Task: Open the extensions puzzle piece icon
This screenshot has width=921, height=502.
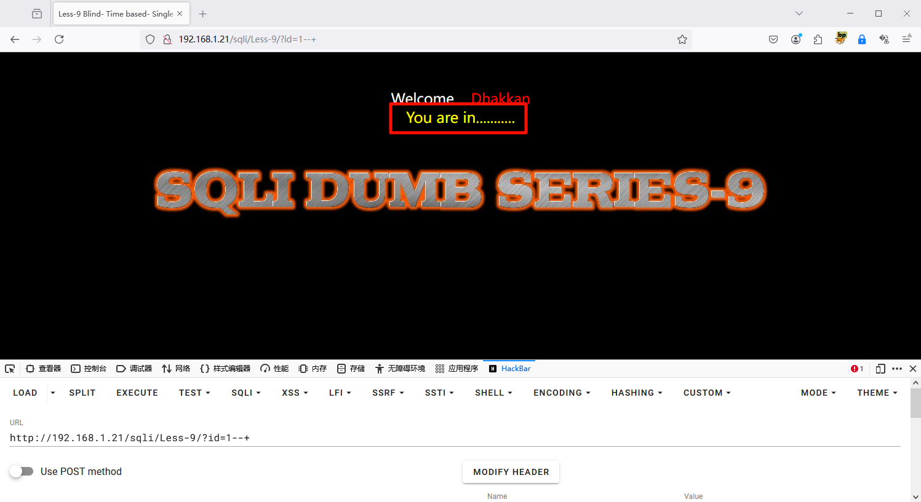Action: tap(818, 39)
